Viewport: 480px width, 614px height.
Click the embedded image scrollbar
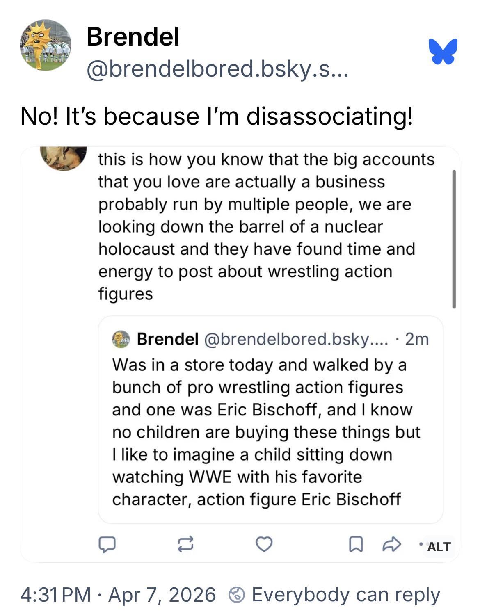pyautogui.click(x=454, y=239)
